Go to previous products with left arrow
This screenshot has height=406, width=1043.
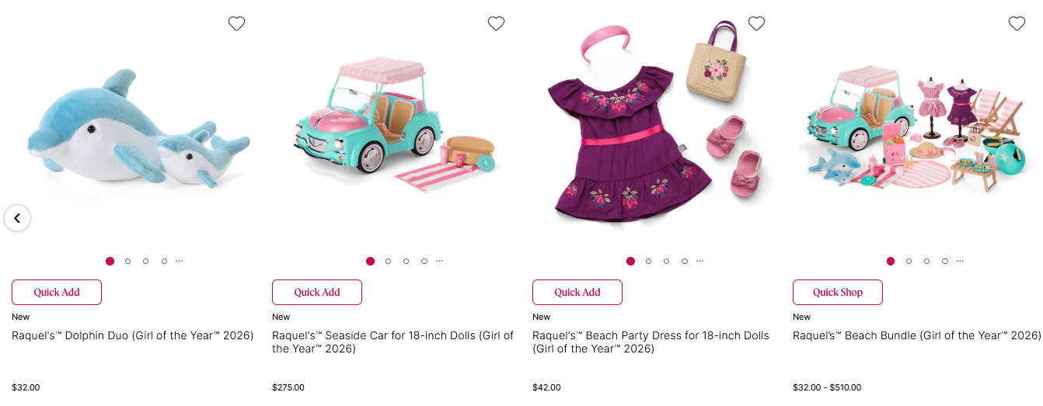coord(17,218)
